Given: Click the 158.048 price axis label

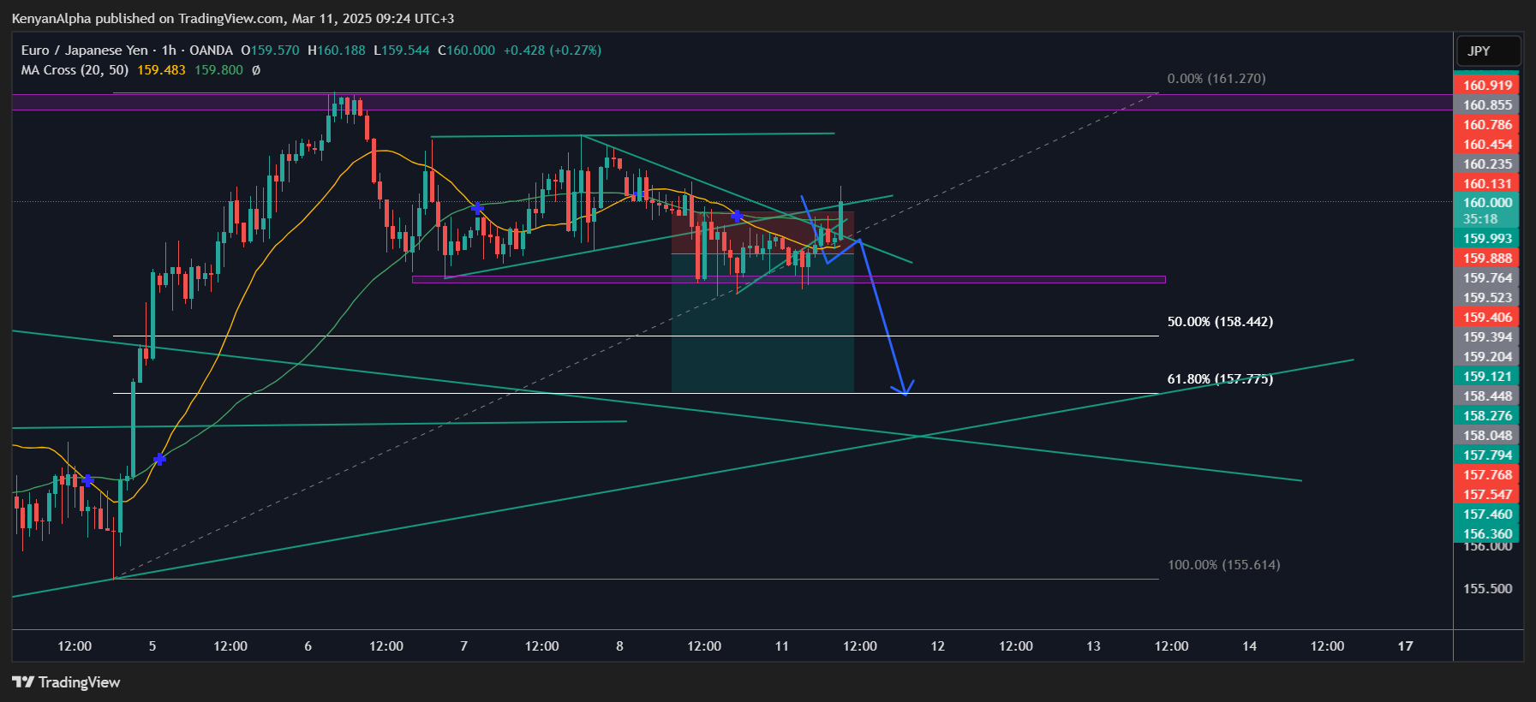Looking at the screenshot, I should pyautogui.click(x=1487, y=436).
